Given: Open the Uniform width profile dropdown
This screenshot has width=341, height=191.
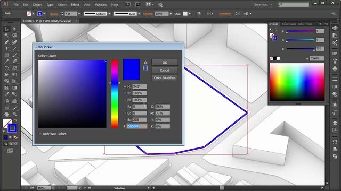Looking at the screenshot, I should point(109,14).
